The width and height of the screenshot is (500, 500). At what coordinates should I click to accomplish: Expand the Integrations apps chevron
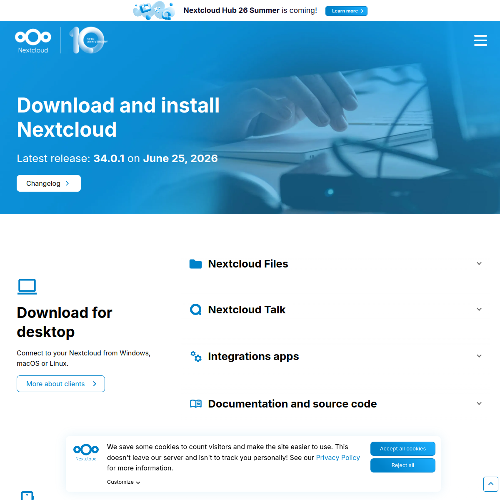[479, 356]
